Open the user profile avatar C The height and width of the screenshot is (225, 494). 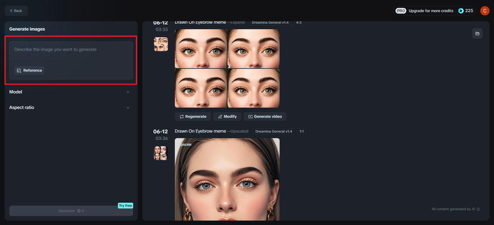click(485, 11)
